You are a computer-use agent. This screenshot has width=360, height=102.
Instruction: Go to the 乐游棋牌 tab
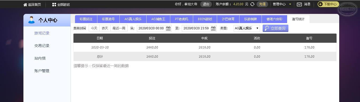[x=251, y=19]
